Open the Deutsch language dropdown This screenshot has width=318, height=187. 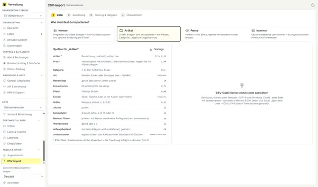[x=23, y=177]
